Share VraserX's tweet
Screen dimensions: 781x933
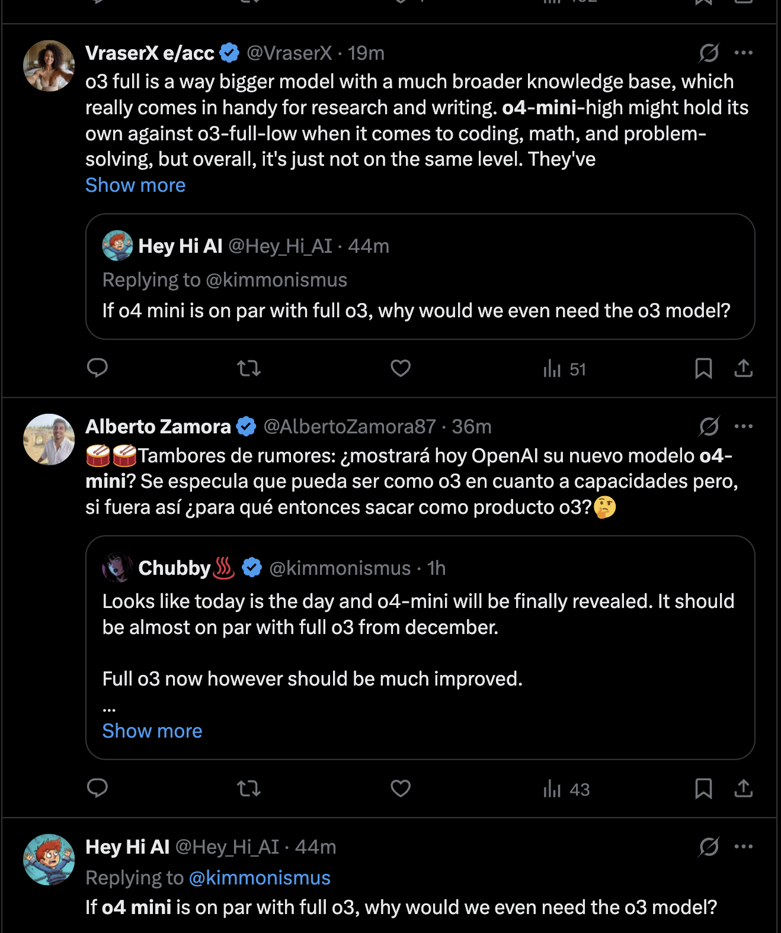tap(743, 368)
